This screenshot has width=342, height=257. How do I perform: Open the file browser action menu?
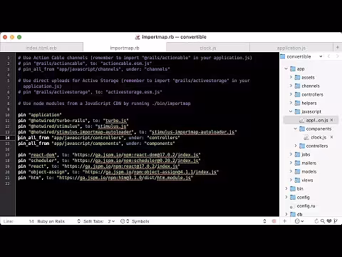(x=299, y=221)
